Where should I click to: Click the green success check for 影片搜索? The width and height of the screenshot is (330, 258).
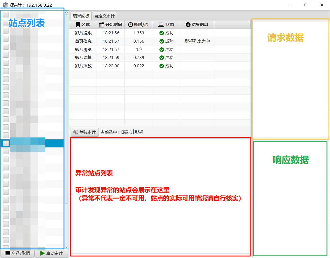click(x=162, y=33)
